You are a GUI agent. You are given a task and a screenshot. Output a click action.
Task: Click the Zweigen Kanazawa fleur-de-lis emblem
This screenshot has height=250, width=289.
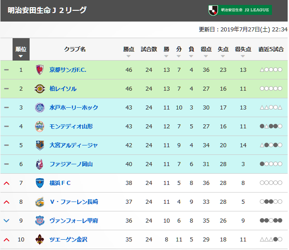coord(39,239)
